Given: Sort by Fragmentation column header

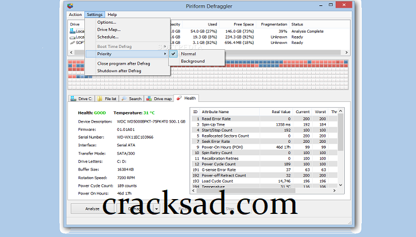Looking at the screenshot, I should tap(274, 24).
